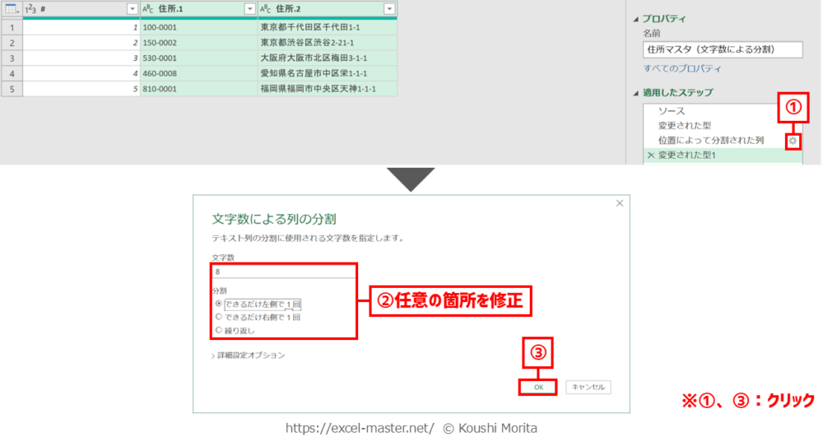Select できるだけ左側で1回 radio option
This screenshot has width=823, height=437.
pos(218,304)
